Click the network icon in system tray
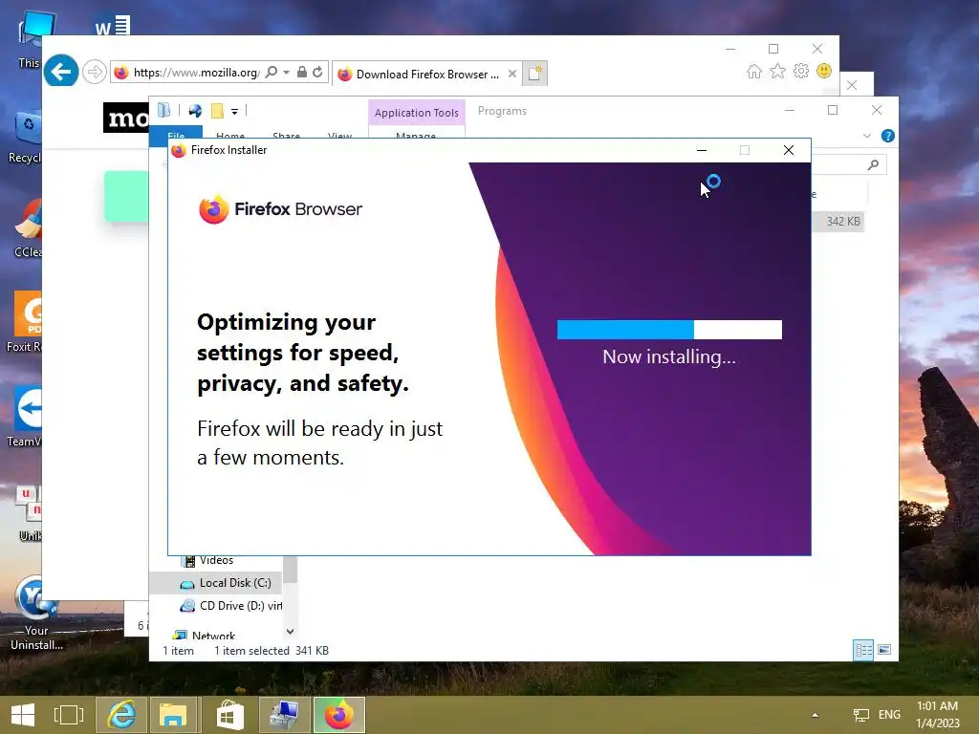The height and width of the screenshot is (734, 979). (861, 715)
